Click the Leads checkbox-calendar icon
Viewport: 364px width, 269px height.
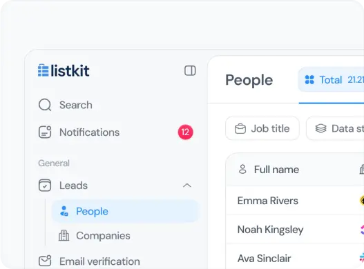click(x=45, y=186)
